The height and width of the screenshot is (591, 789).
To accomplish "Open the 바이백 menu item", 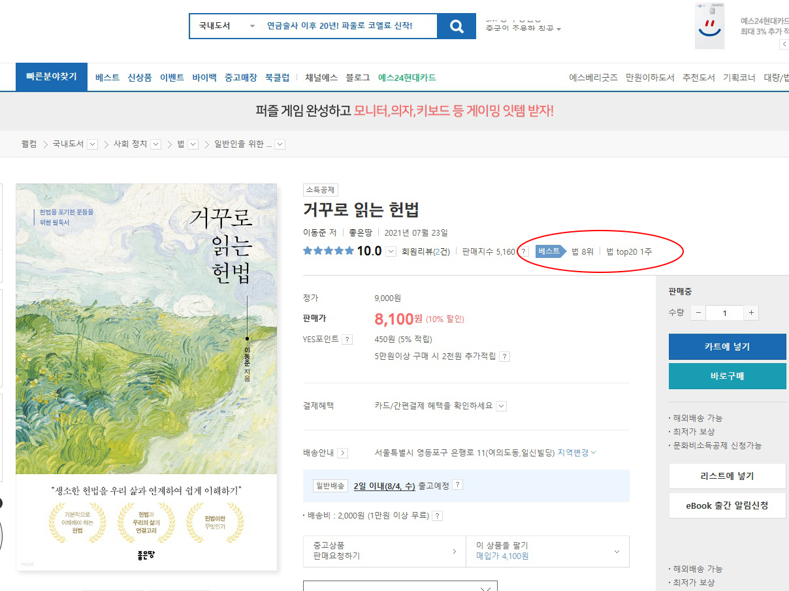I will click(x=204, y=77).
